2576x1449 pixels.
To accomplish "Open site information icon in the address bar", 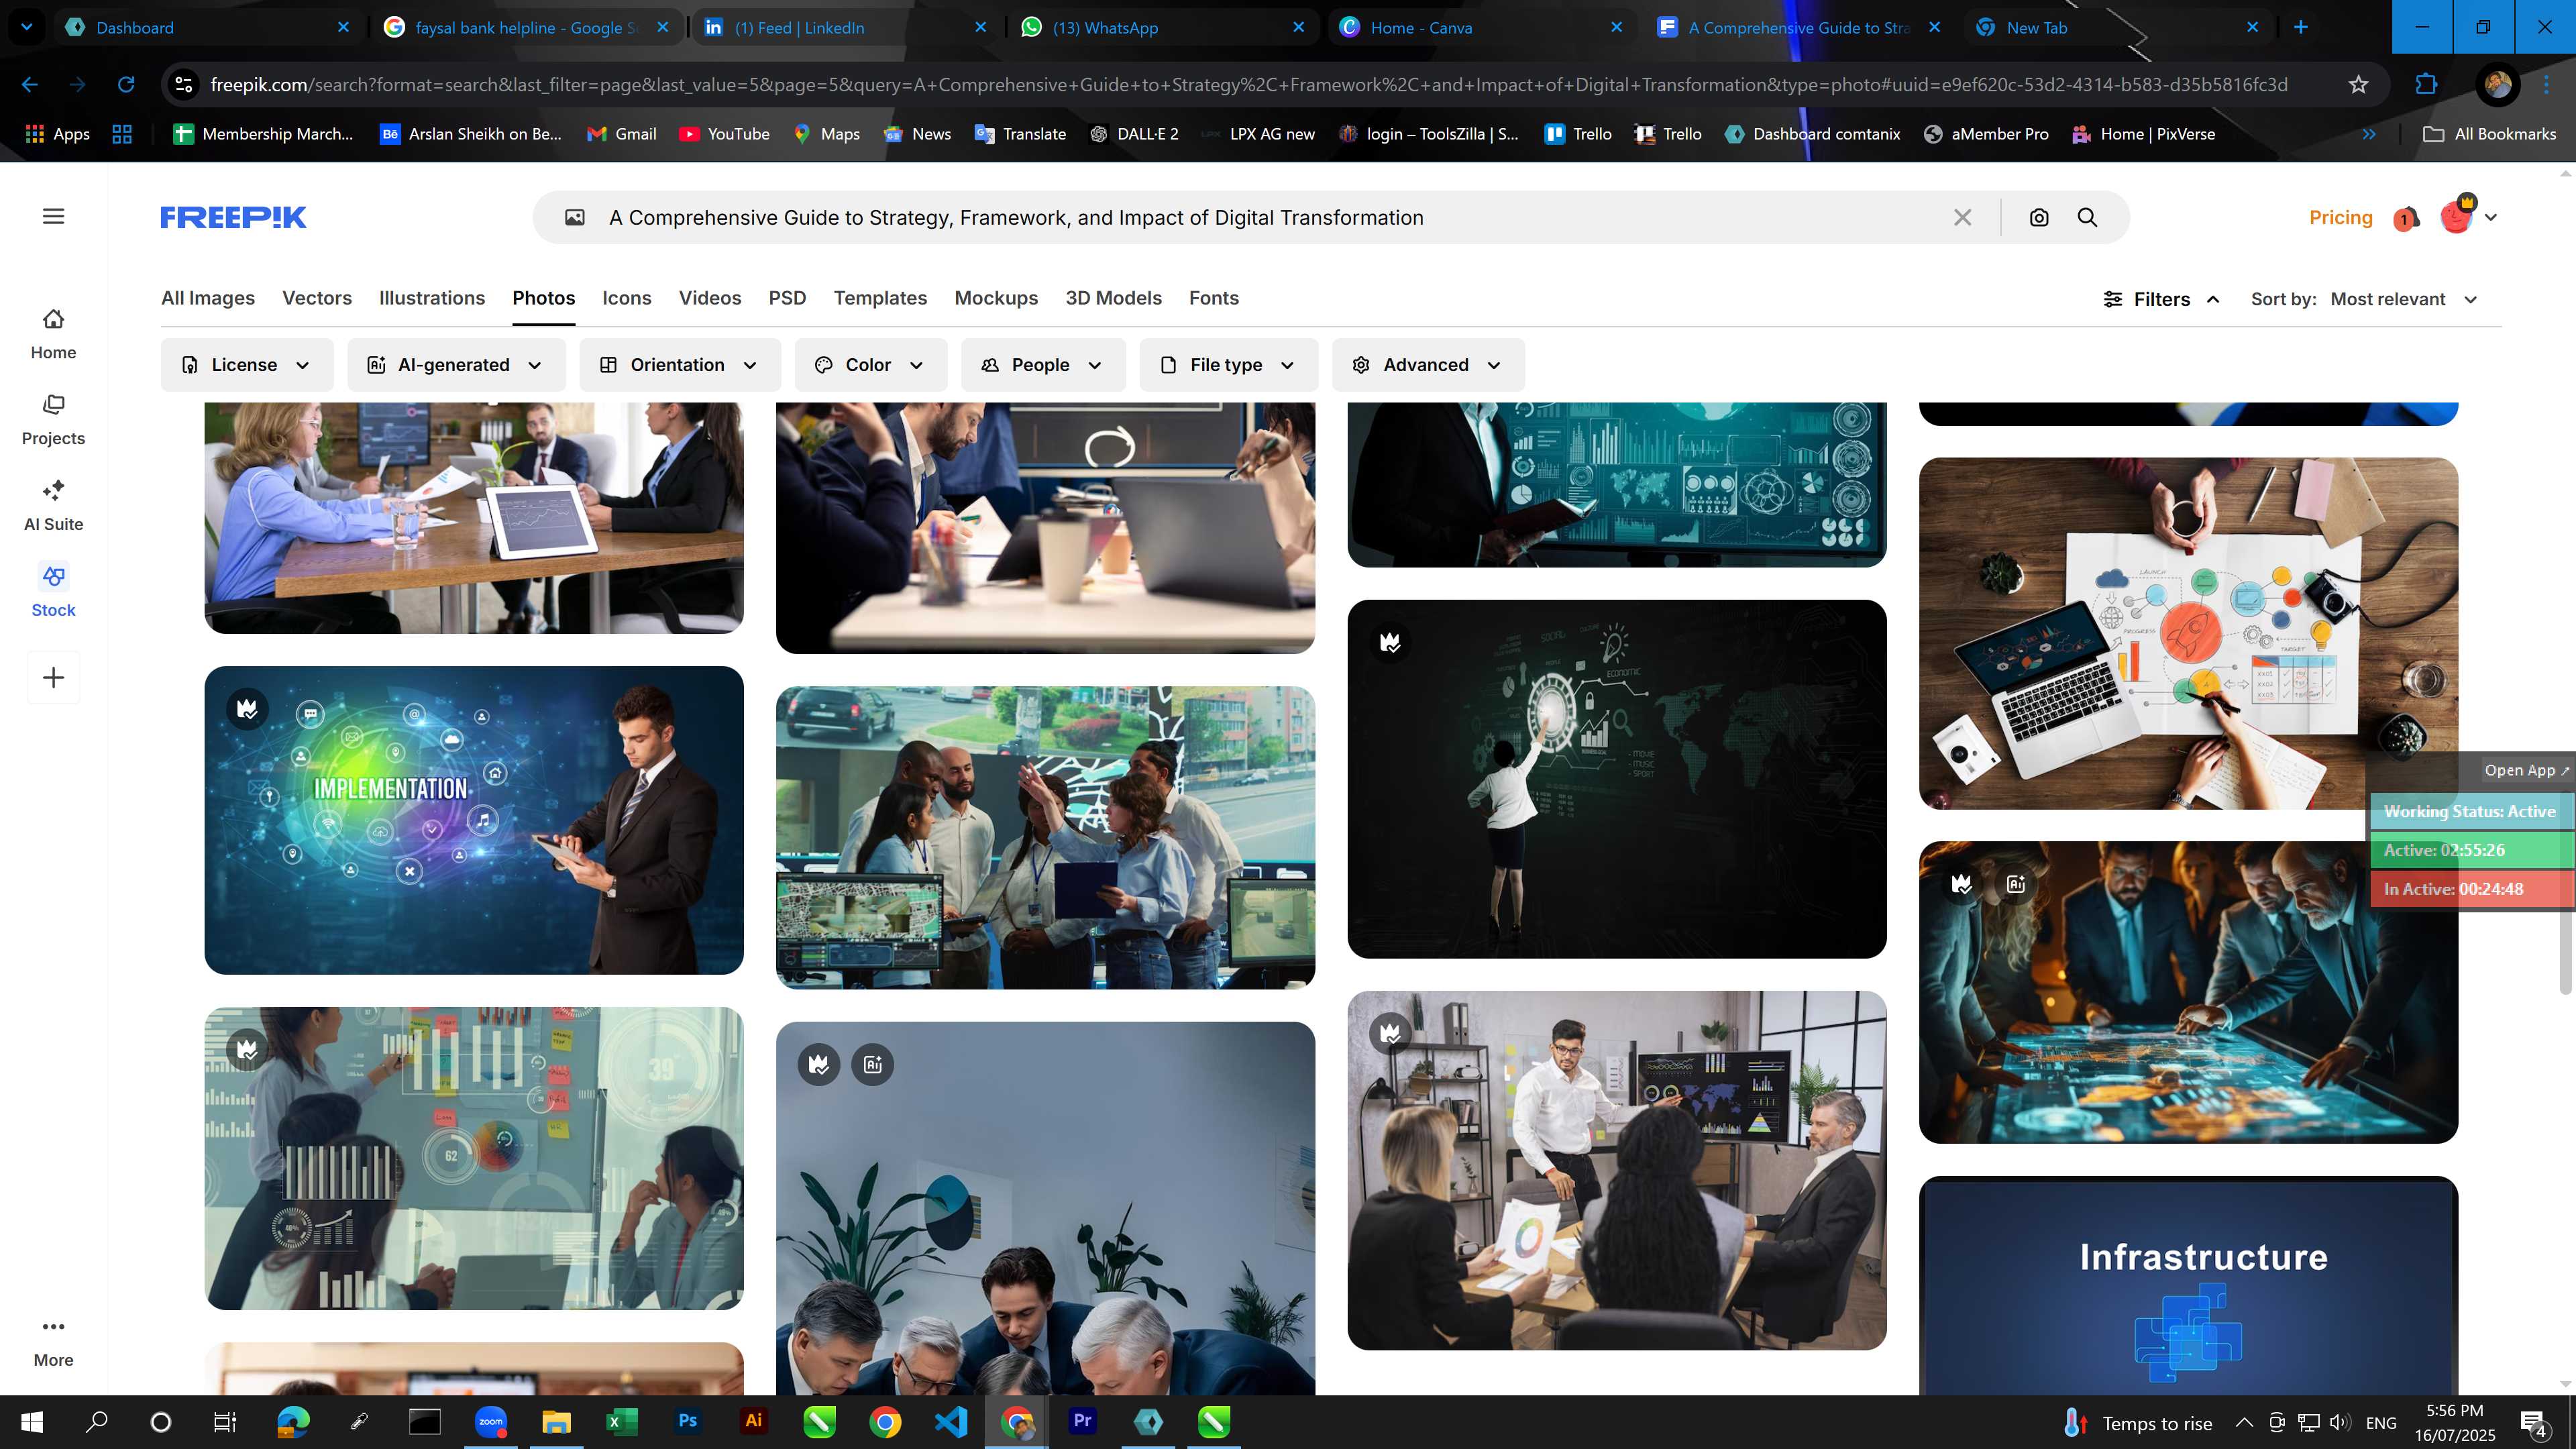I will click(x=184, y=85).
